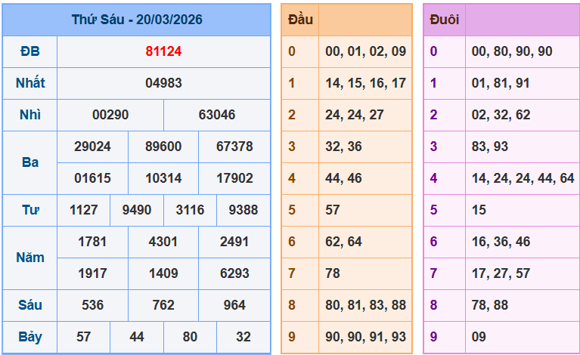Select the special prize number 81124
580x355 pixels.
(x=163, y=51)
